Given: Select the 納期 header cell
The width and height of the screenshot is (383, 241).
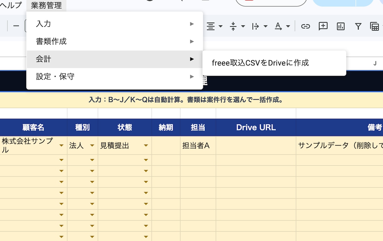Looking at the screenshot, I should 166,127.
